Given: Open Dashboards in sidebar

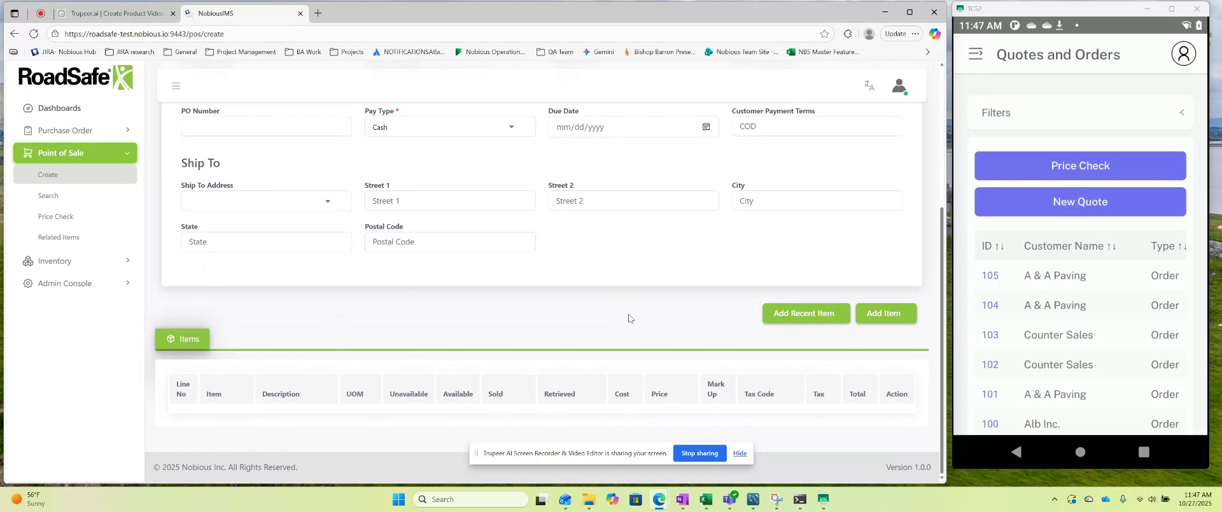Looking at the screenshot, I should click(59, 108).
